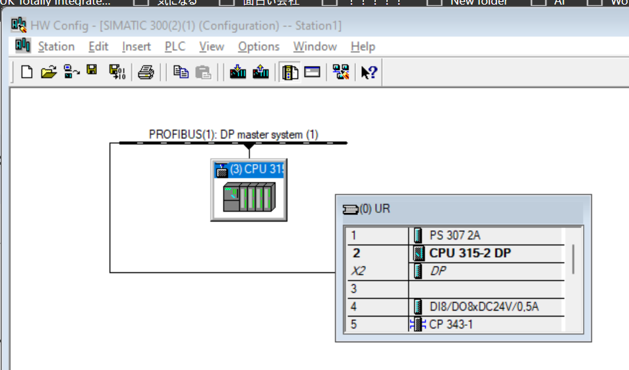The height and width of the screenshot is (370, 629).
Task: Click the Save and Compile icon
Action: click(x=117, y=73)
